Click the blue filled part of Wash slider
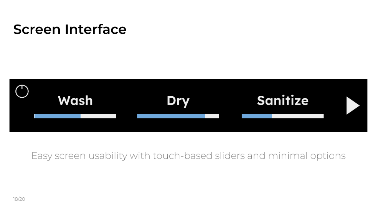This screenshot has width=378, height=208. coord(58,116)
